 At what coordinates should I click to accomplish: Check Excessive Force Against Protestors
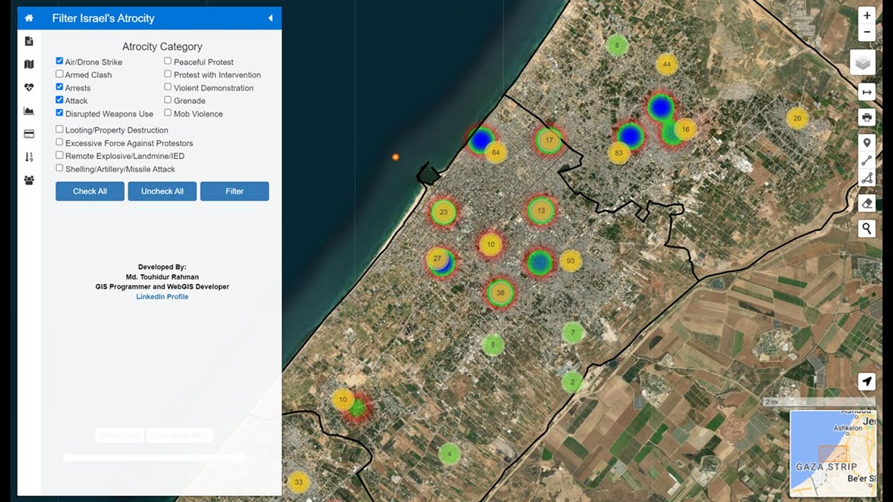click(59, 142)
